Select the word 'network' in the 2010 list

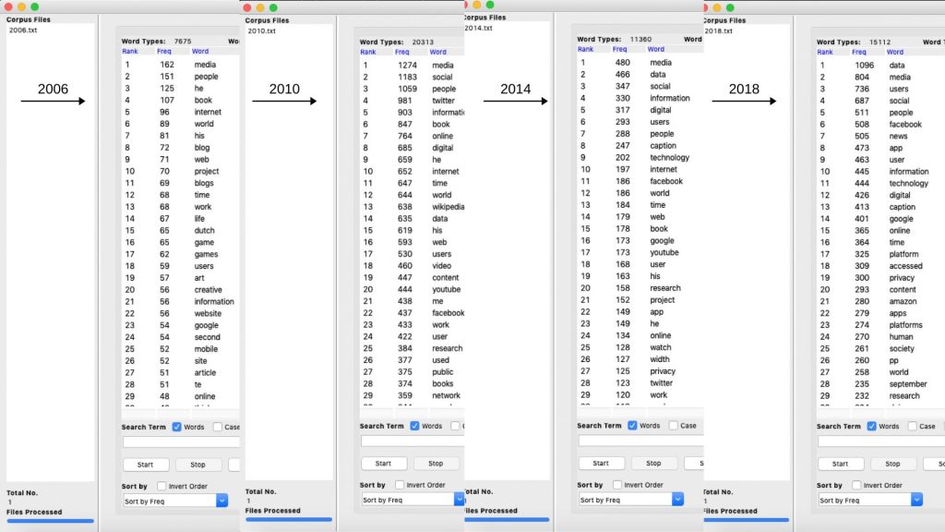(x=446, y=395)
